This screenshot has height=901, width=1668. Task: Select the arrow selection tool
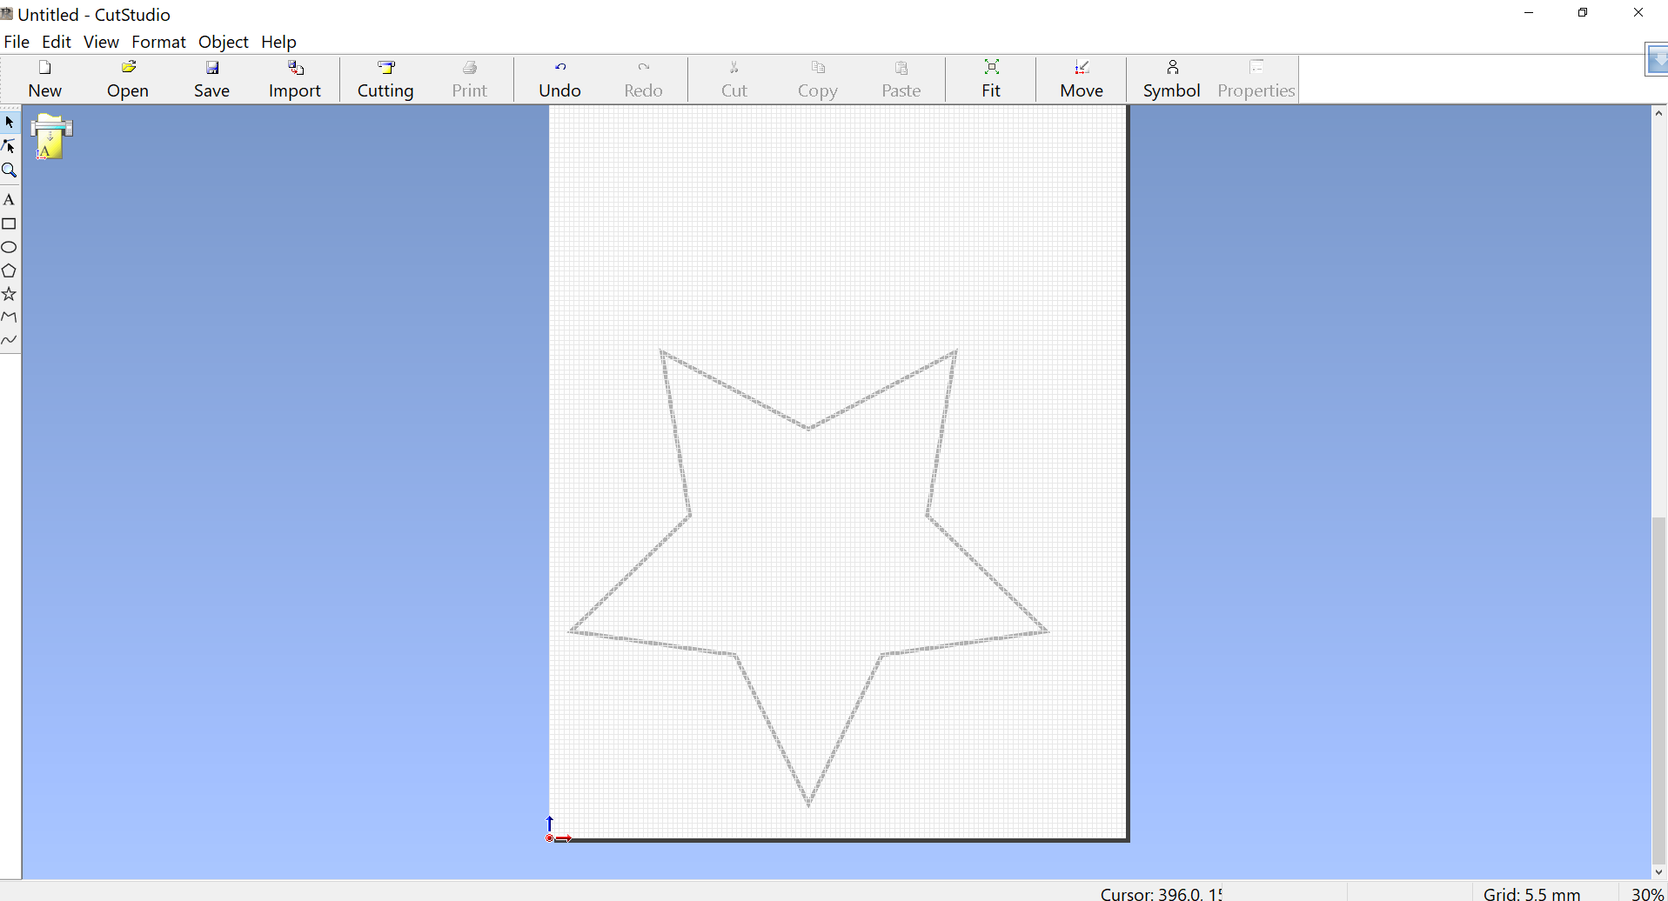click(10, 123)
